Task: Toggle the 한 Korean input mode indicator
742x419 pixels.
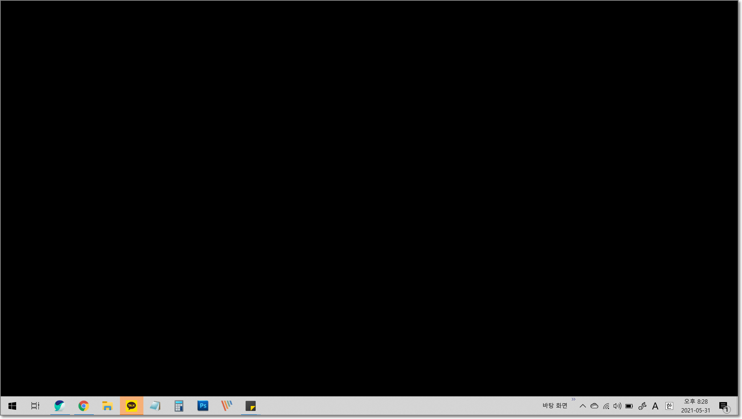Action: [x=669, y=406]
